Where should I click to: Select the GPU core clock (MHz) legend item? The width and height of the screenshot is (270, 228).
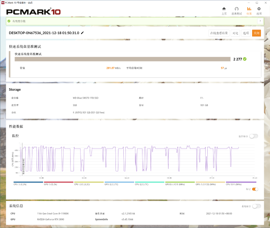coord(180,183)
